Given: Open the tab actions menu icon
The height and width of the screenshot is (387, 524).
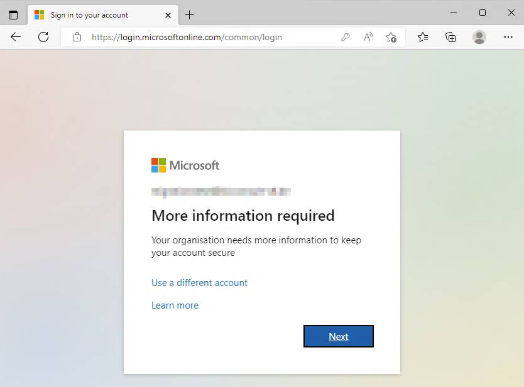Looking at the screenshot, I should [13, 15].
